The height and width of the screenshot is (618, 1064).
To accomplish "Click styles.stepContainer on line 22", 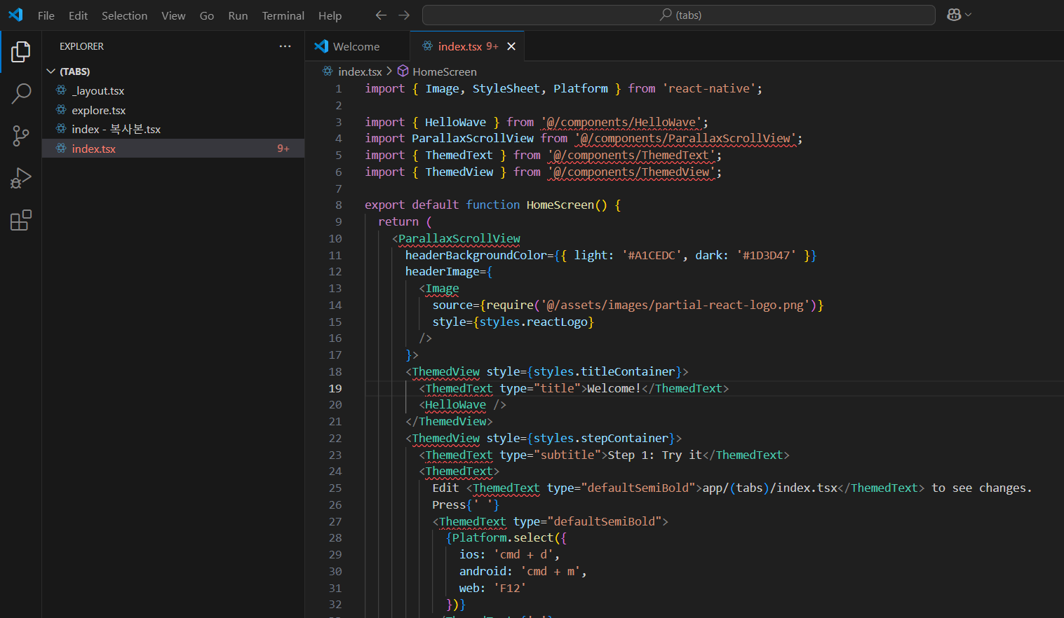I will pos(600,439).
